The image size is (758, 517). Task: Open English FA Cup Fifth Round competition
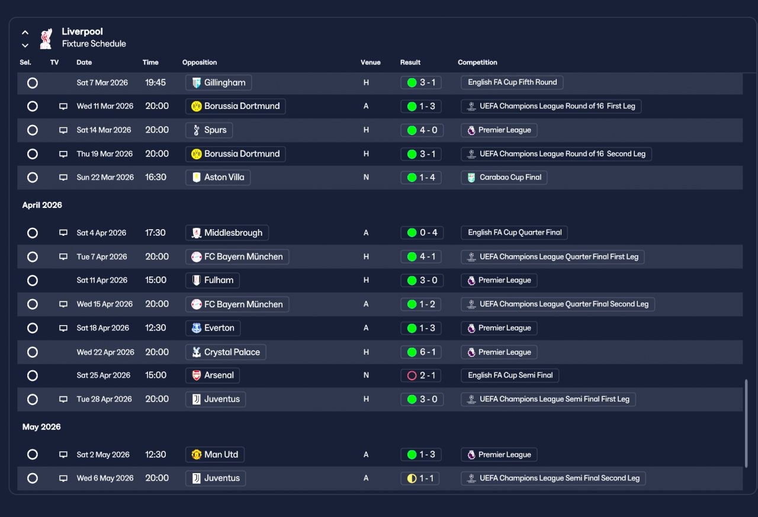point(512,82)
